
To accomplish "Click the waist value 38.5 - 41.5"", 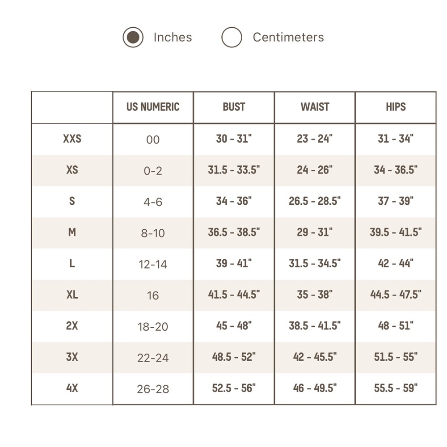I will click(315, 325).
